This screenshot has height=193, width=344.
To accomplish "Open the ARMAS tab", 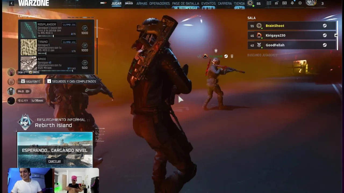I will click(x=142, y=3).
